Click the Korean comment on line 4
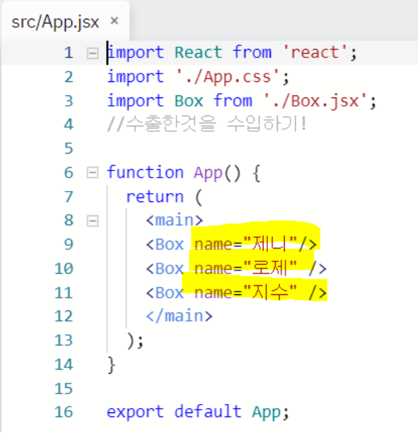Screen dimensions: 418x435 coord(207,124)
